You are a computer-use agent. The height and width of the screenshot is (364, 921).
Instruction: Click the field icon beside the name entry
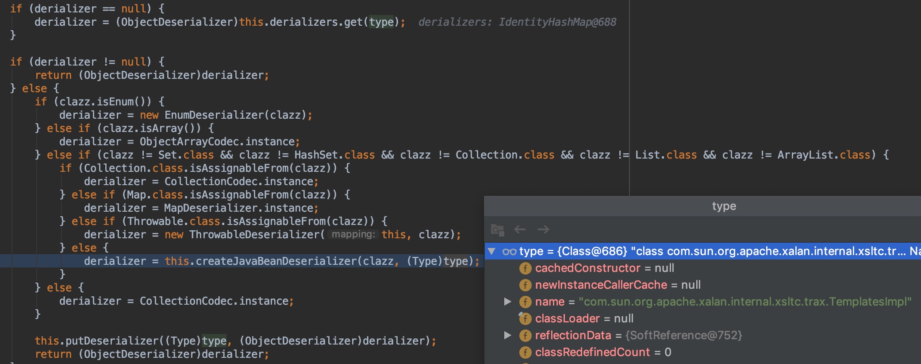click(x=525, y=302)
